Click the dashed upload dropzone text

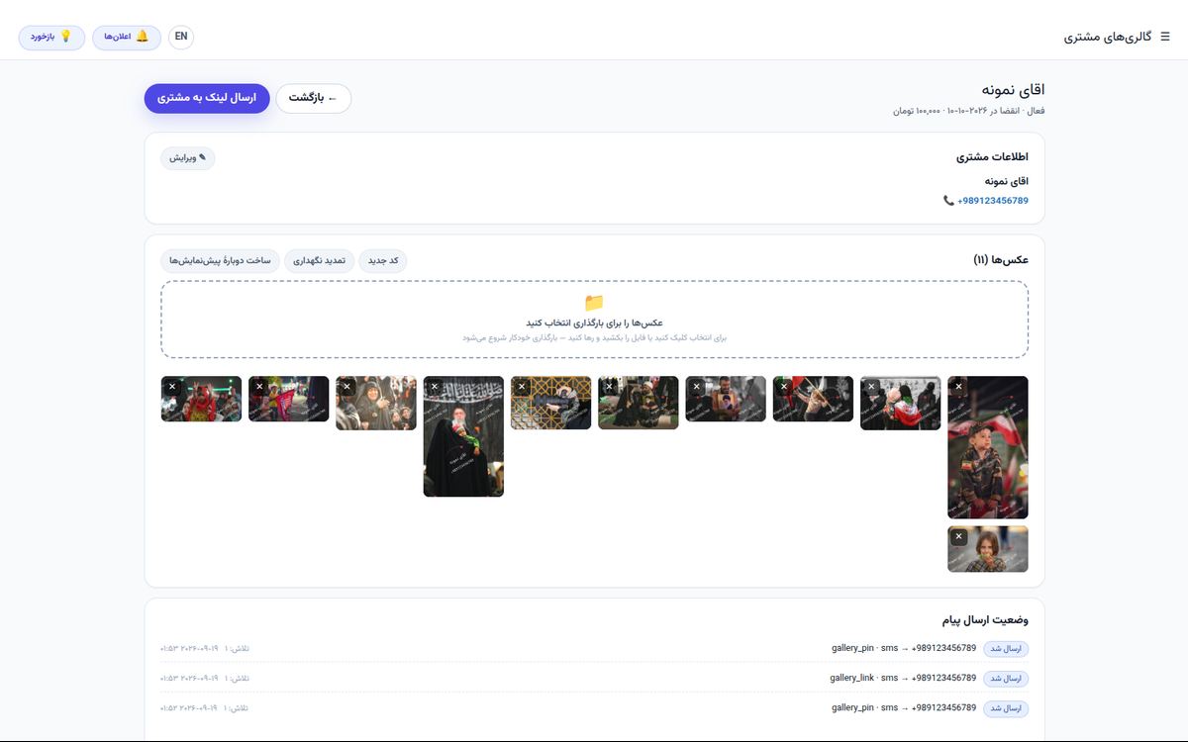tap(594, 323)
